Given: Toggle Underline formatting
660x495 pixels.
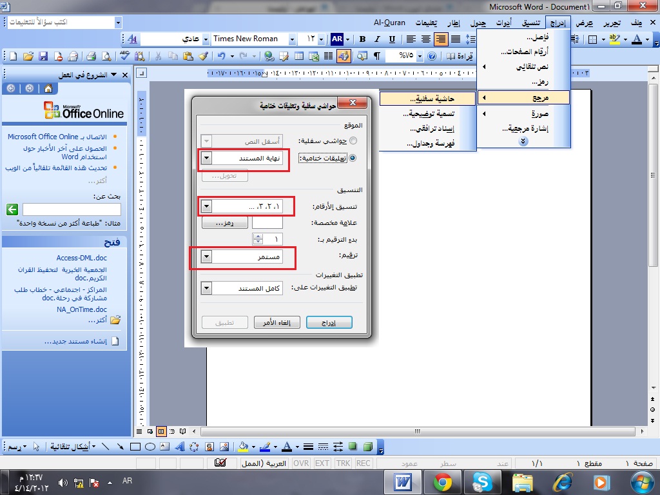Looking at the screenshot, I should click(392, 39).
